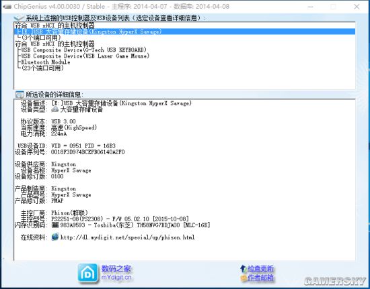Screen dimensions: 370x289
Task: Click the USB device list header icon
Action: (19, 17)
